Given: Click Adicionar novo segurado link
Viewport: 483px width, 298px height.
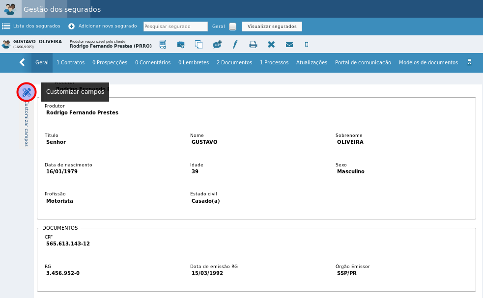Looking at the screenshot, I should tap(108, 26).
